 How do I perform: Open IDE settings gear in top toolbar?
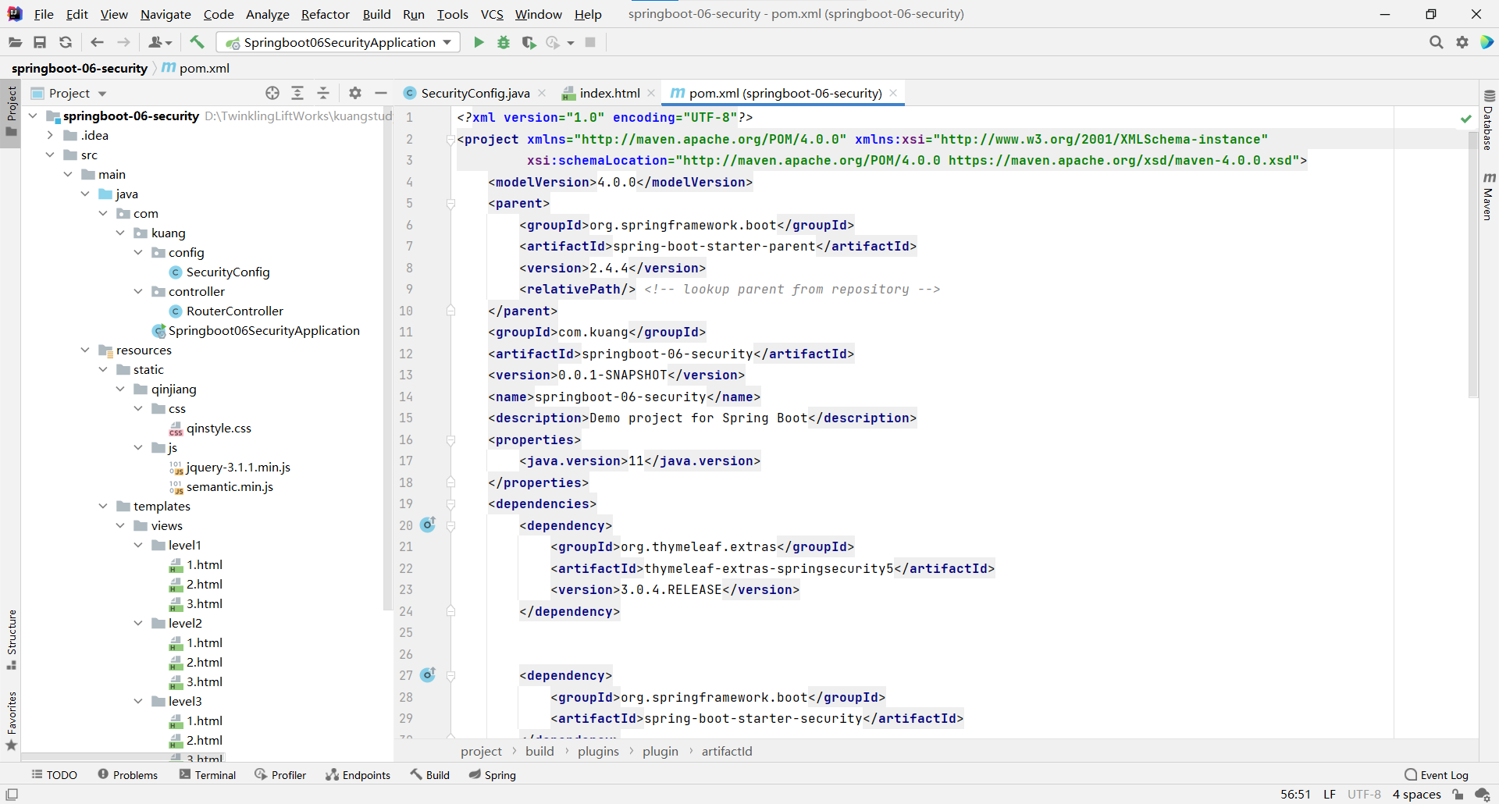[1462, 42]
